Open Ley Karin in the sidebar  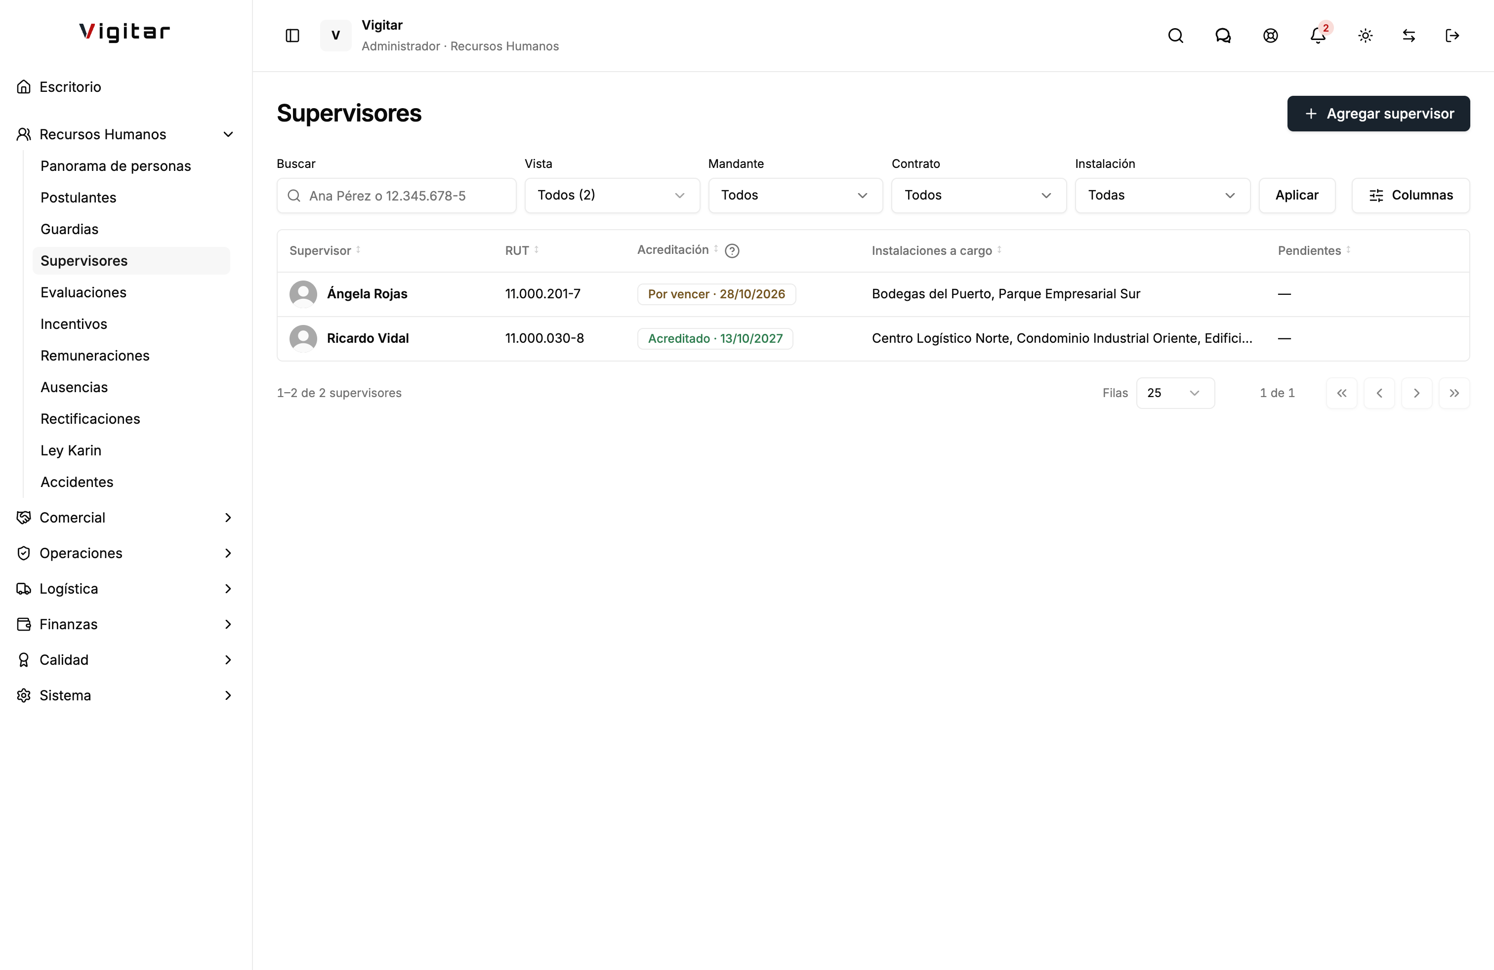coord(131,450)
